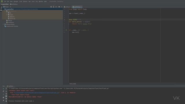
Task: Select the venv folder in project tree
Action: [x=33, y=11]
